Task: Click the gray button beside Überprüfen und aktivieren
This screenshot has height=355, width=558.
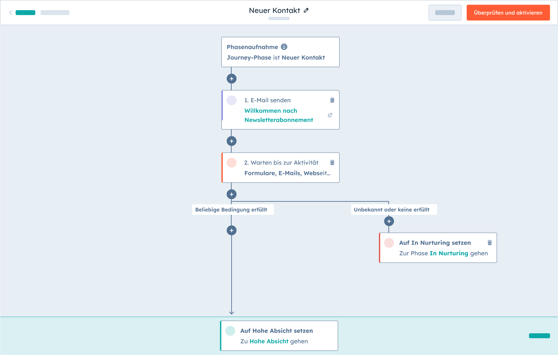Action: (x=445, y=12)
